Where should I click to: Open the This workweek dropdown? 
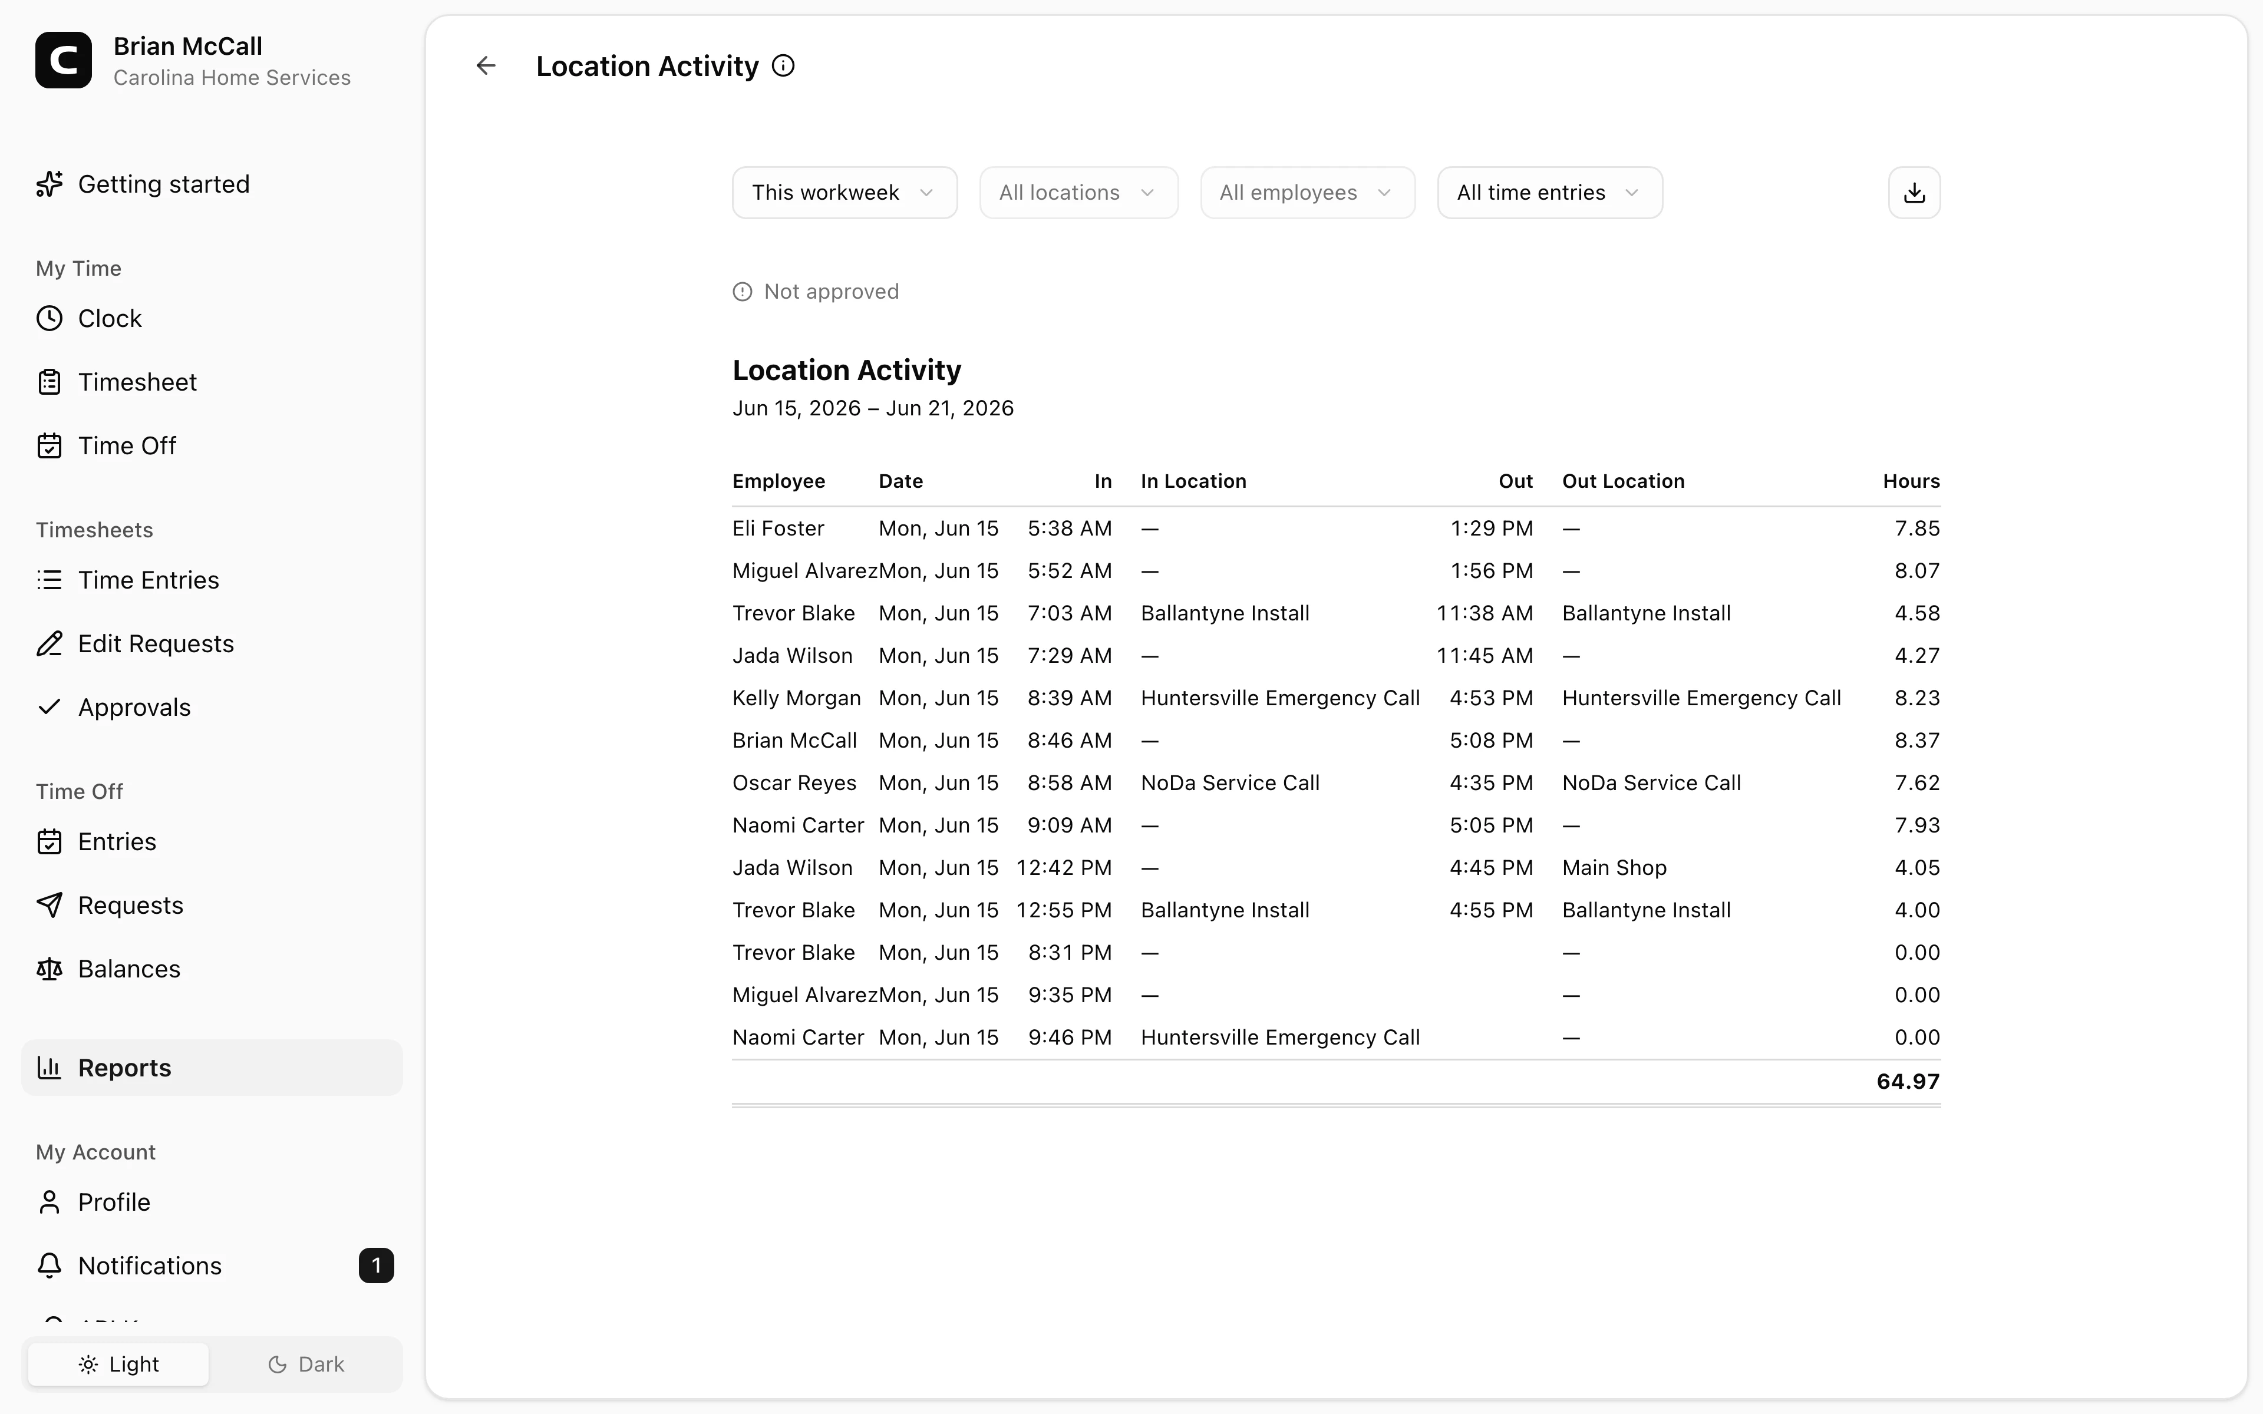[844, 193]
